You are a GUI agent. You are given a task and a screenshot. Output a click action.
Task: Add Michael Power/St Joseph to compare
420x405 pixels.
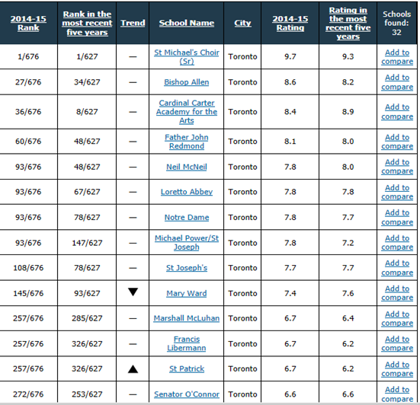397,243
